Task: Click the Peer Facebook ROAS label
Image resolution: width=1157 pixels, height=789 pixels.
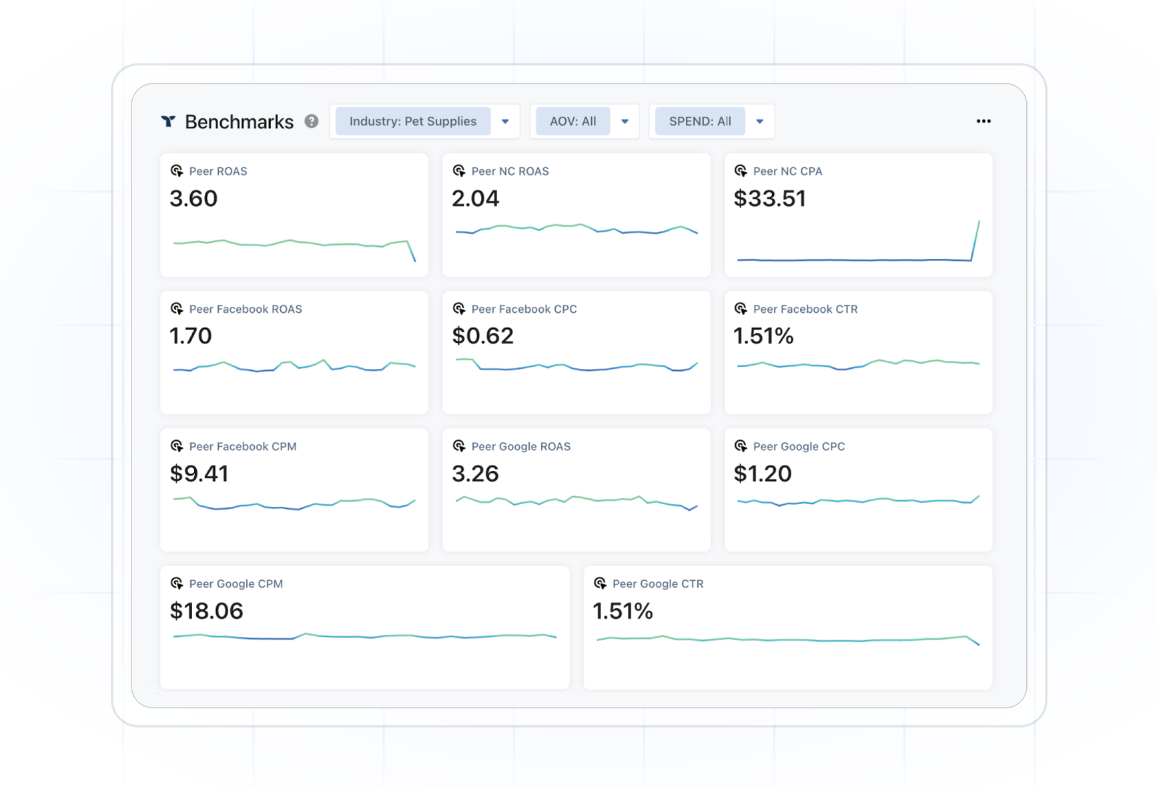Action: (x=246, y=309)
